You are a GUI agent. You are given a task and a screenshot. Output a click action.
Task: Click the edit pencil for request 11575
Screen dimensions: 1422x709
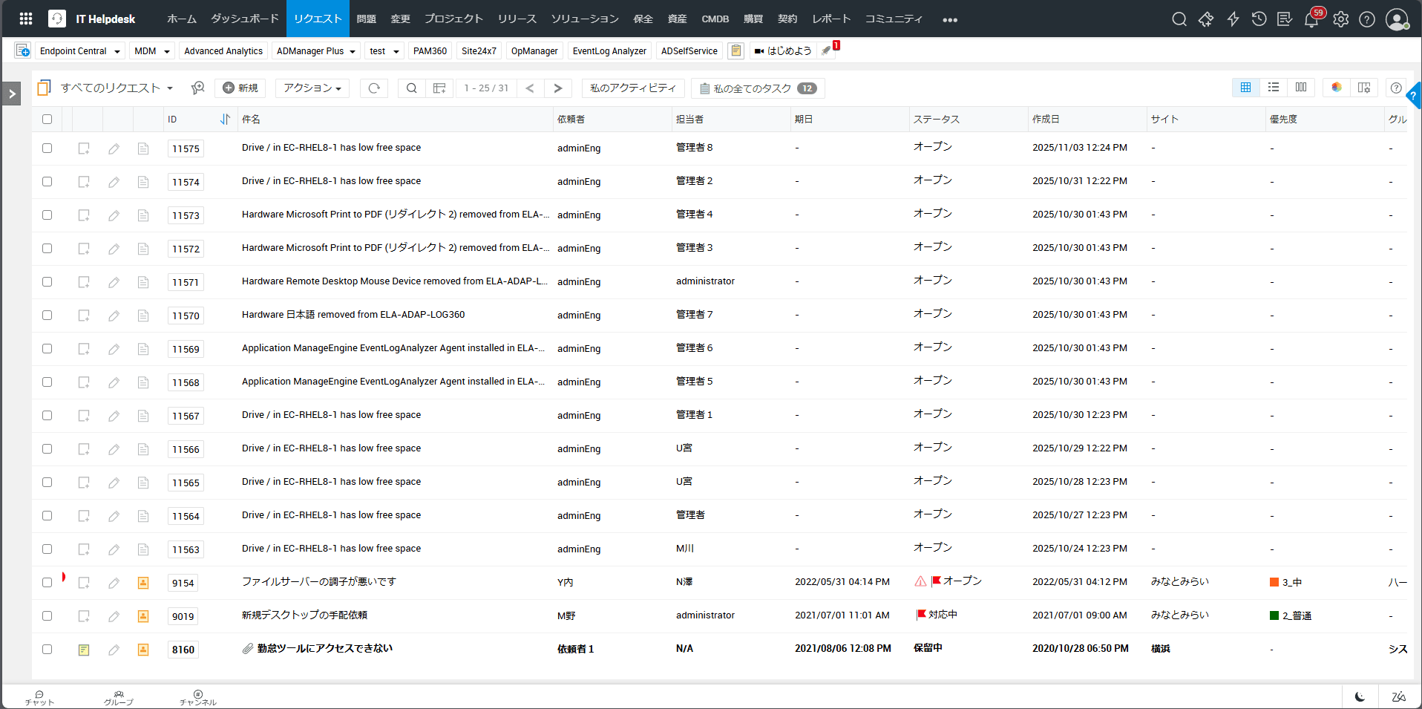click(114, 148)
